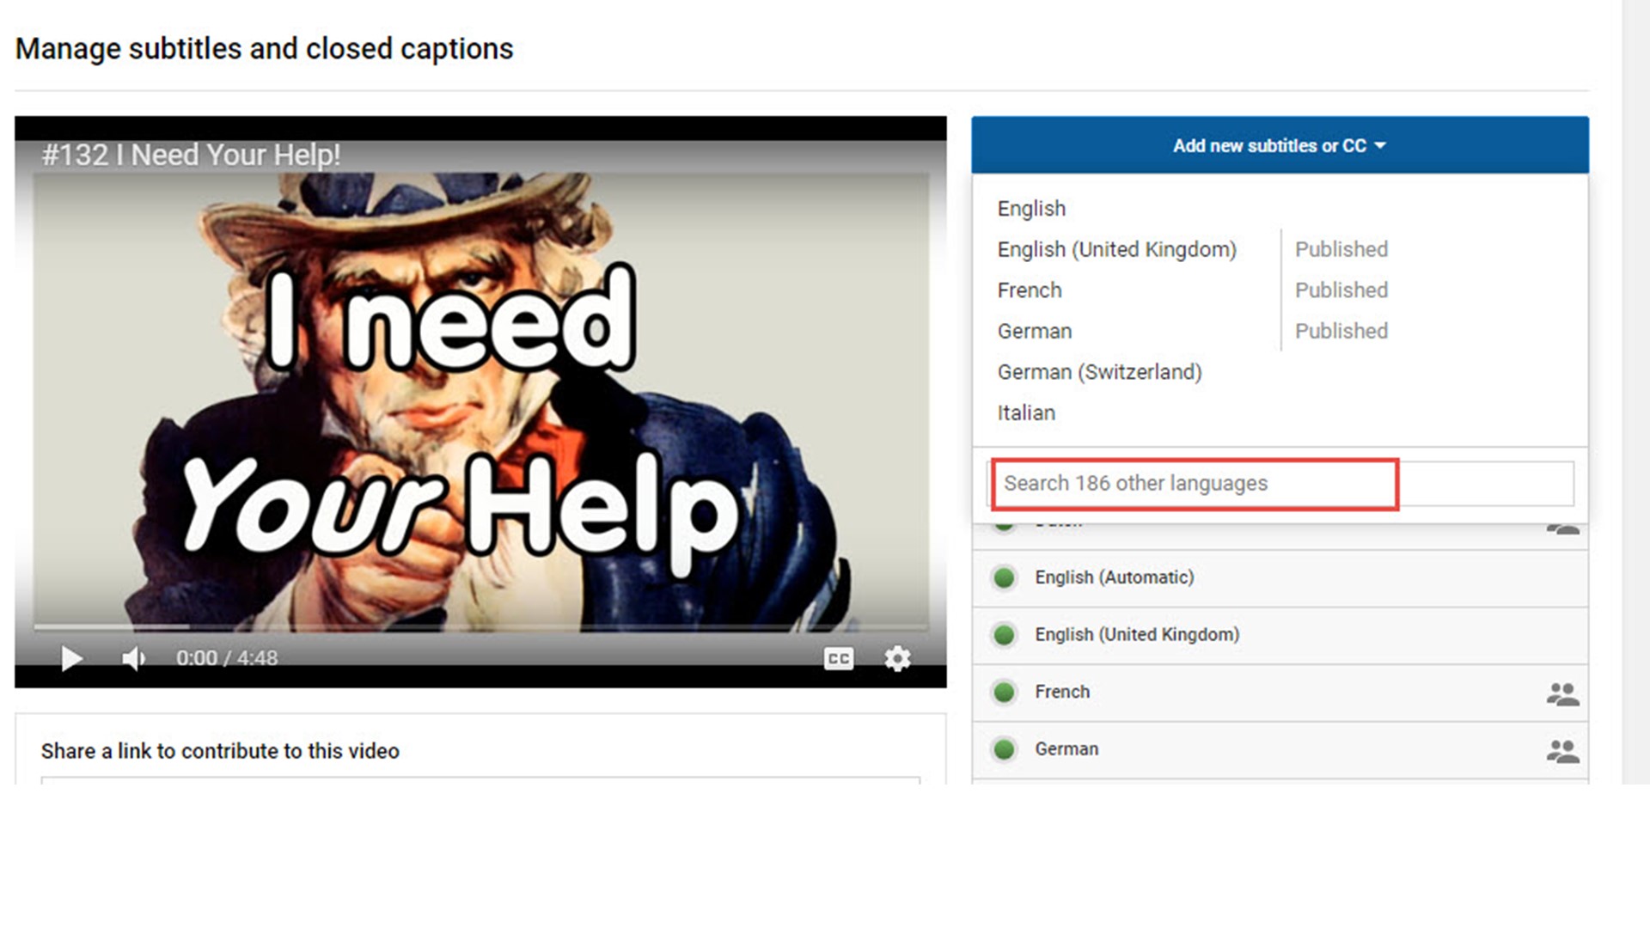Image resolution: width=1650 pixels, height=928 pixels.
Task: Select Italian from language menu
Action: click(x=1026, y=413)
